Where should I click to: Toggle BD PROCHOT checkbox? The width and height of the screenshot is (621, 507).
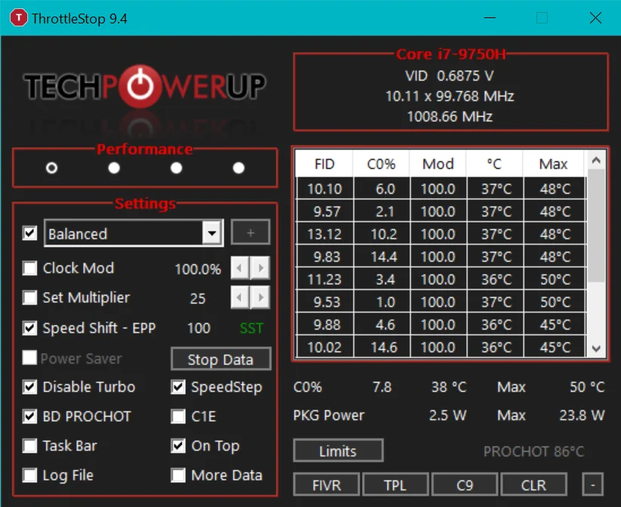coord(29,416)
